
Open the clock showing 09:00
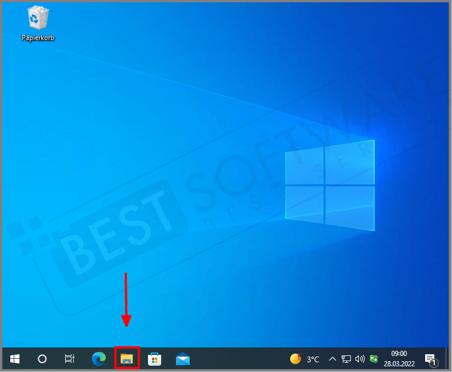tap(399, 359)
